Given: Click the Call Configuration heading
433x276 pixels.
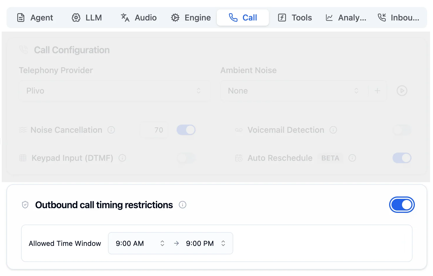Looking at the screenshot, I should 72,50.
